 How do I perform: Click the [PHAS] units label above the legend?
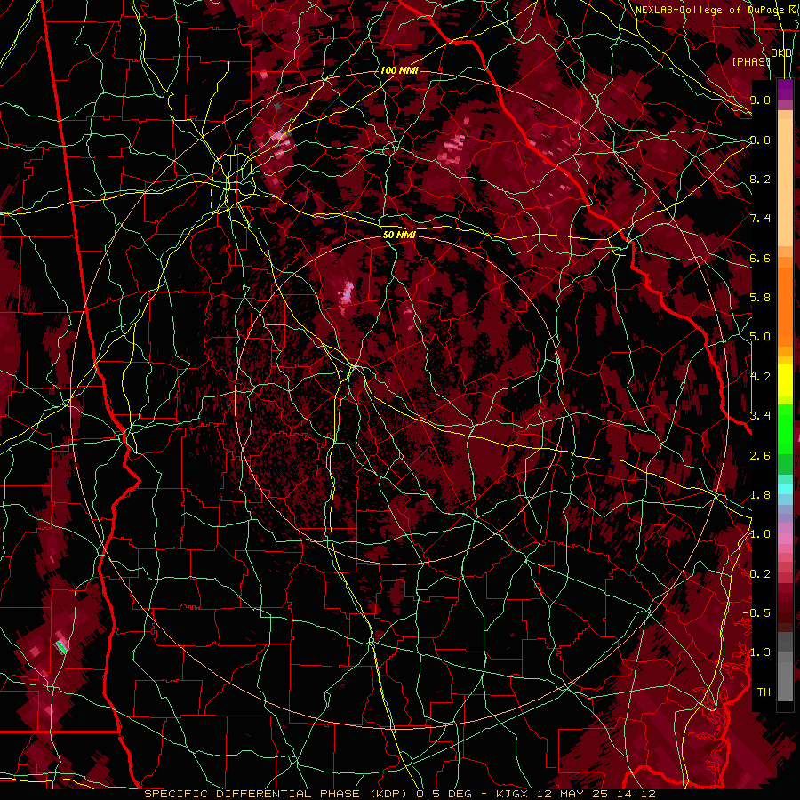click(x=751, y=61)
